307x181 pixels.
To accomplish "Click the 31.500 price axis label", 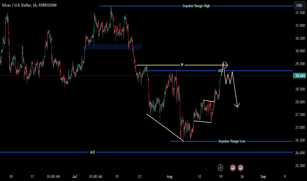I will [300, 13].
